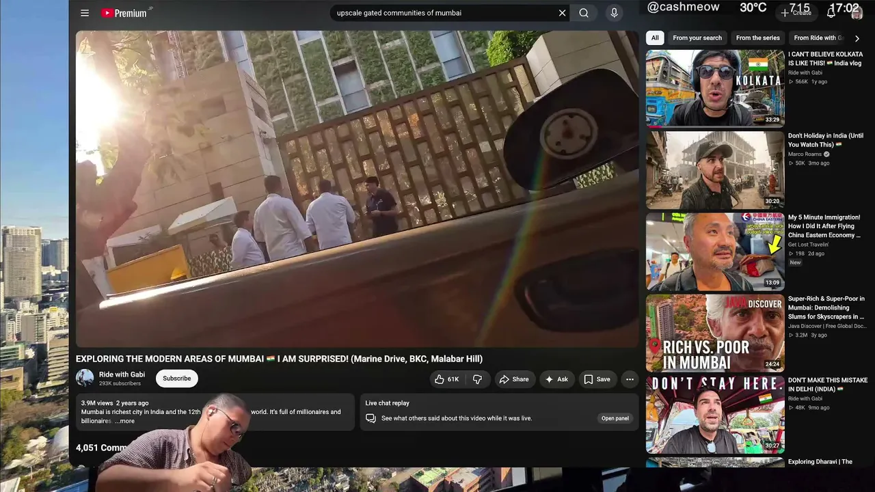Click 3.9M views 2 years ago text
The width and height of the screenshot is (875, 492).
click(115, 403)
